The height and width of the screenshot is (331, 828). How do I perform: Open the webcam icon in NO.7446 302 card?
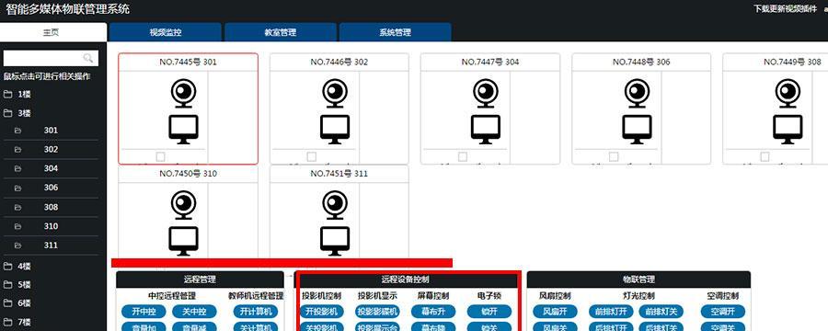click(335, 94)
